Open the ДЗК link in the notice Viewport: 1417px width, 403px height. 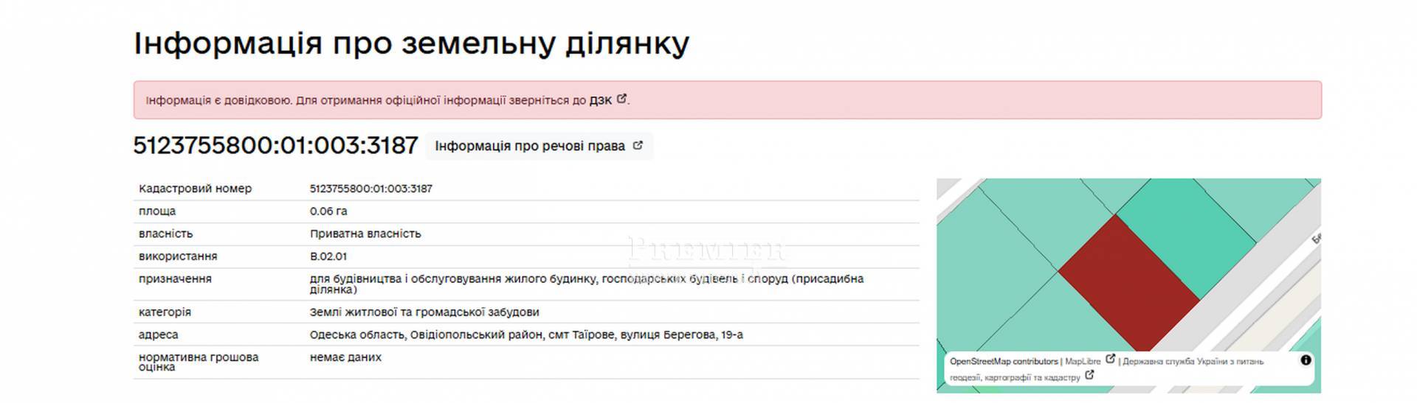point(600,100)
